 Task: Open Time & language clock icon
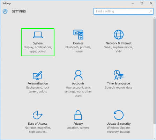point(119,75)
